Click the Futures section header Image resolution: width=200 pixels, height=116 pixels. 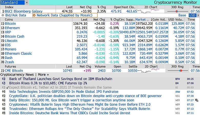coord(10,67)
